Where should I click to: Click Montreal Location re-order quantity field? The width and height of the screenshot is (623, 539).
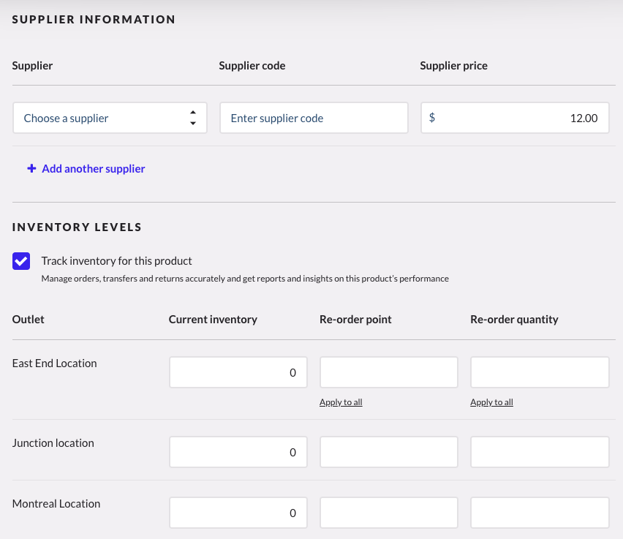540,513
